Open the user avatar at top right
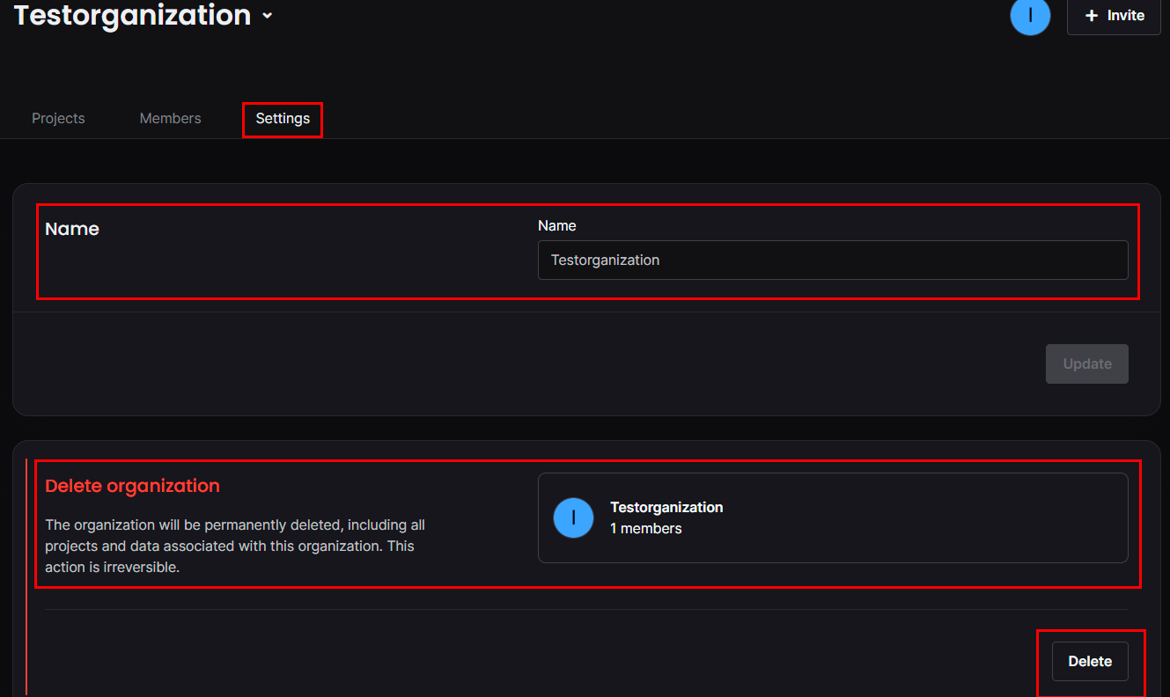 (x=1030, y=16)
